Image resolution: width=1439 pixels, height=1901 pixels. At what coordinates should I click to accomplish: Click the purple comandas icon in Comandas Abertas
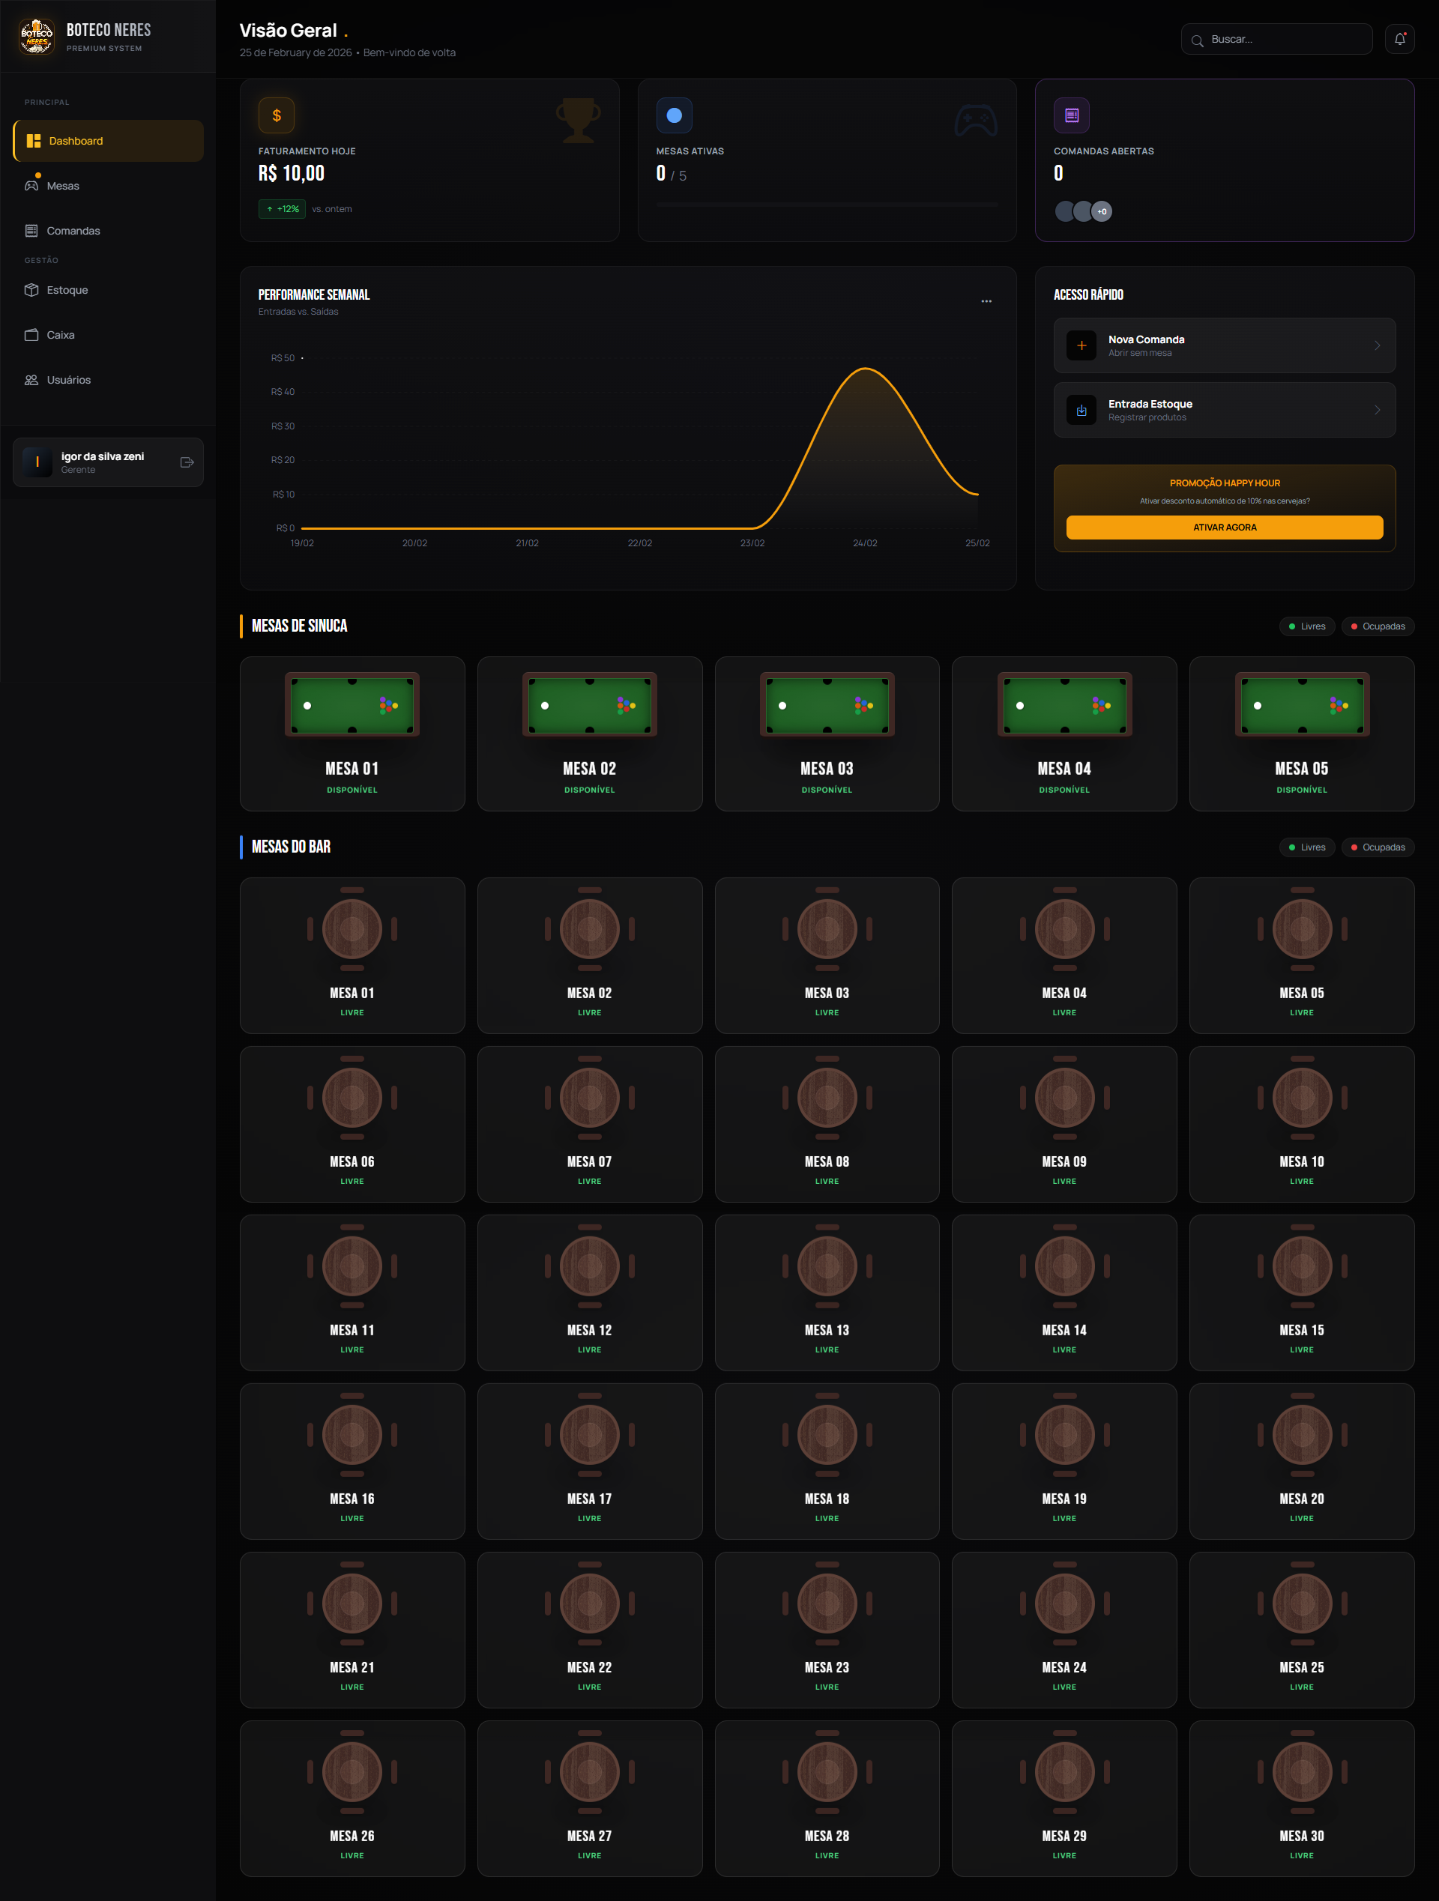1071,116
